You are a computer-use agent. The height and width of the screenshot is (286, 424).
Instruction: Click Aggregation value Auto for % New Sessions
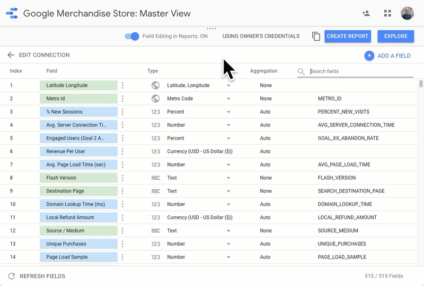coord(265,112)
